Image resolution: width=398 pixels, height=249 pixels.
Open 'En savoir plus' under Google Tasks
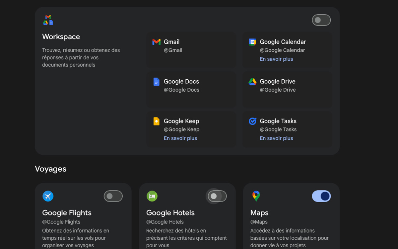click(x=276, y=138)
